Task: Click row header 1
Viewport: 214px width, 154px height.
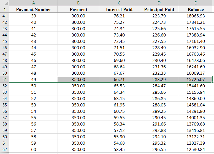Action: 4,9
